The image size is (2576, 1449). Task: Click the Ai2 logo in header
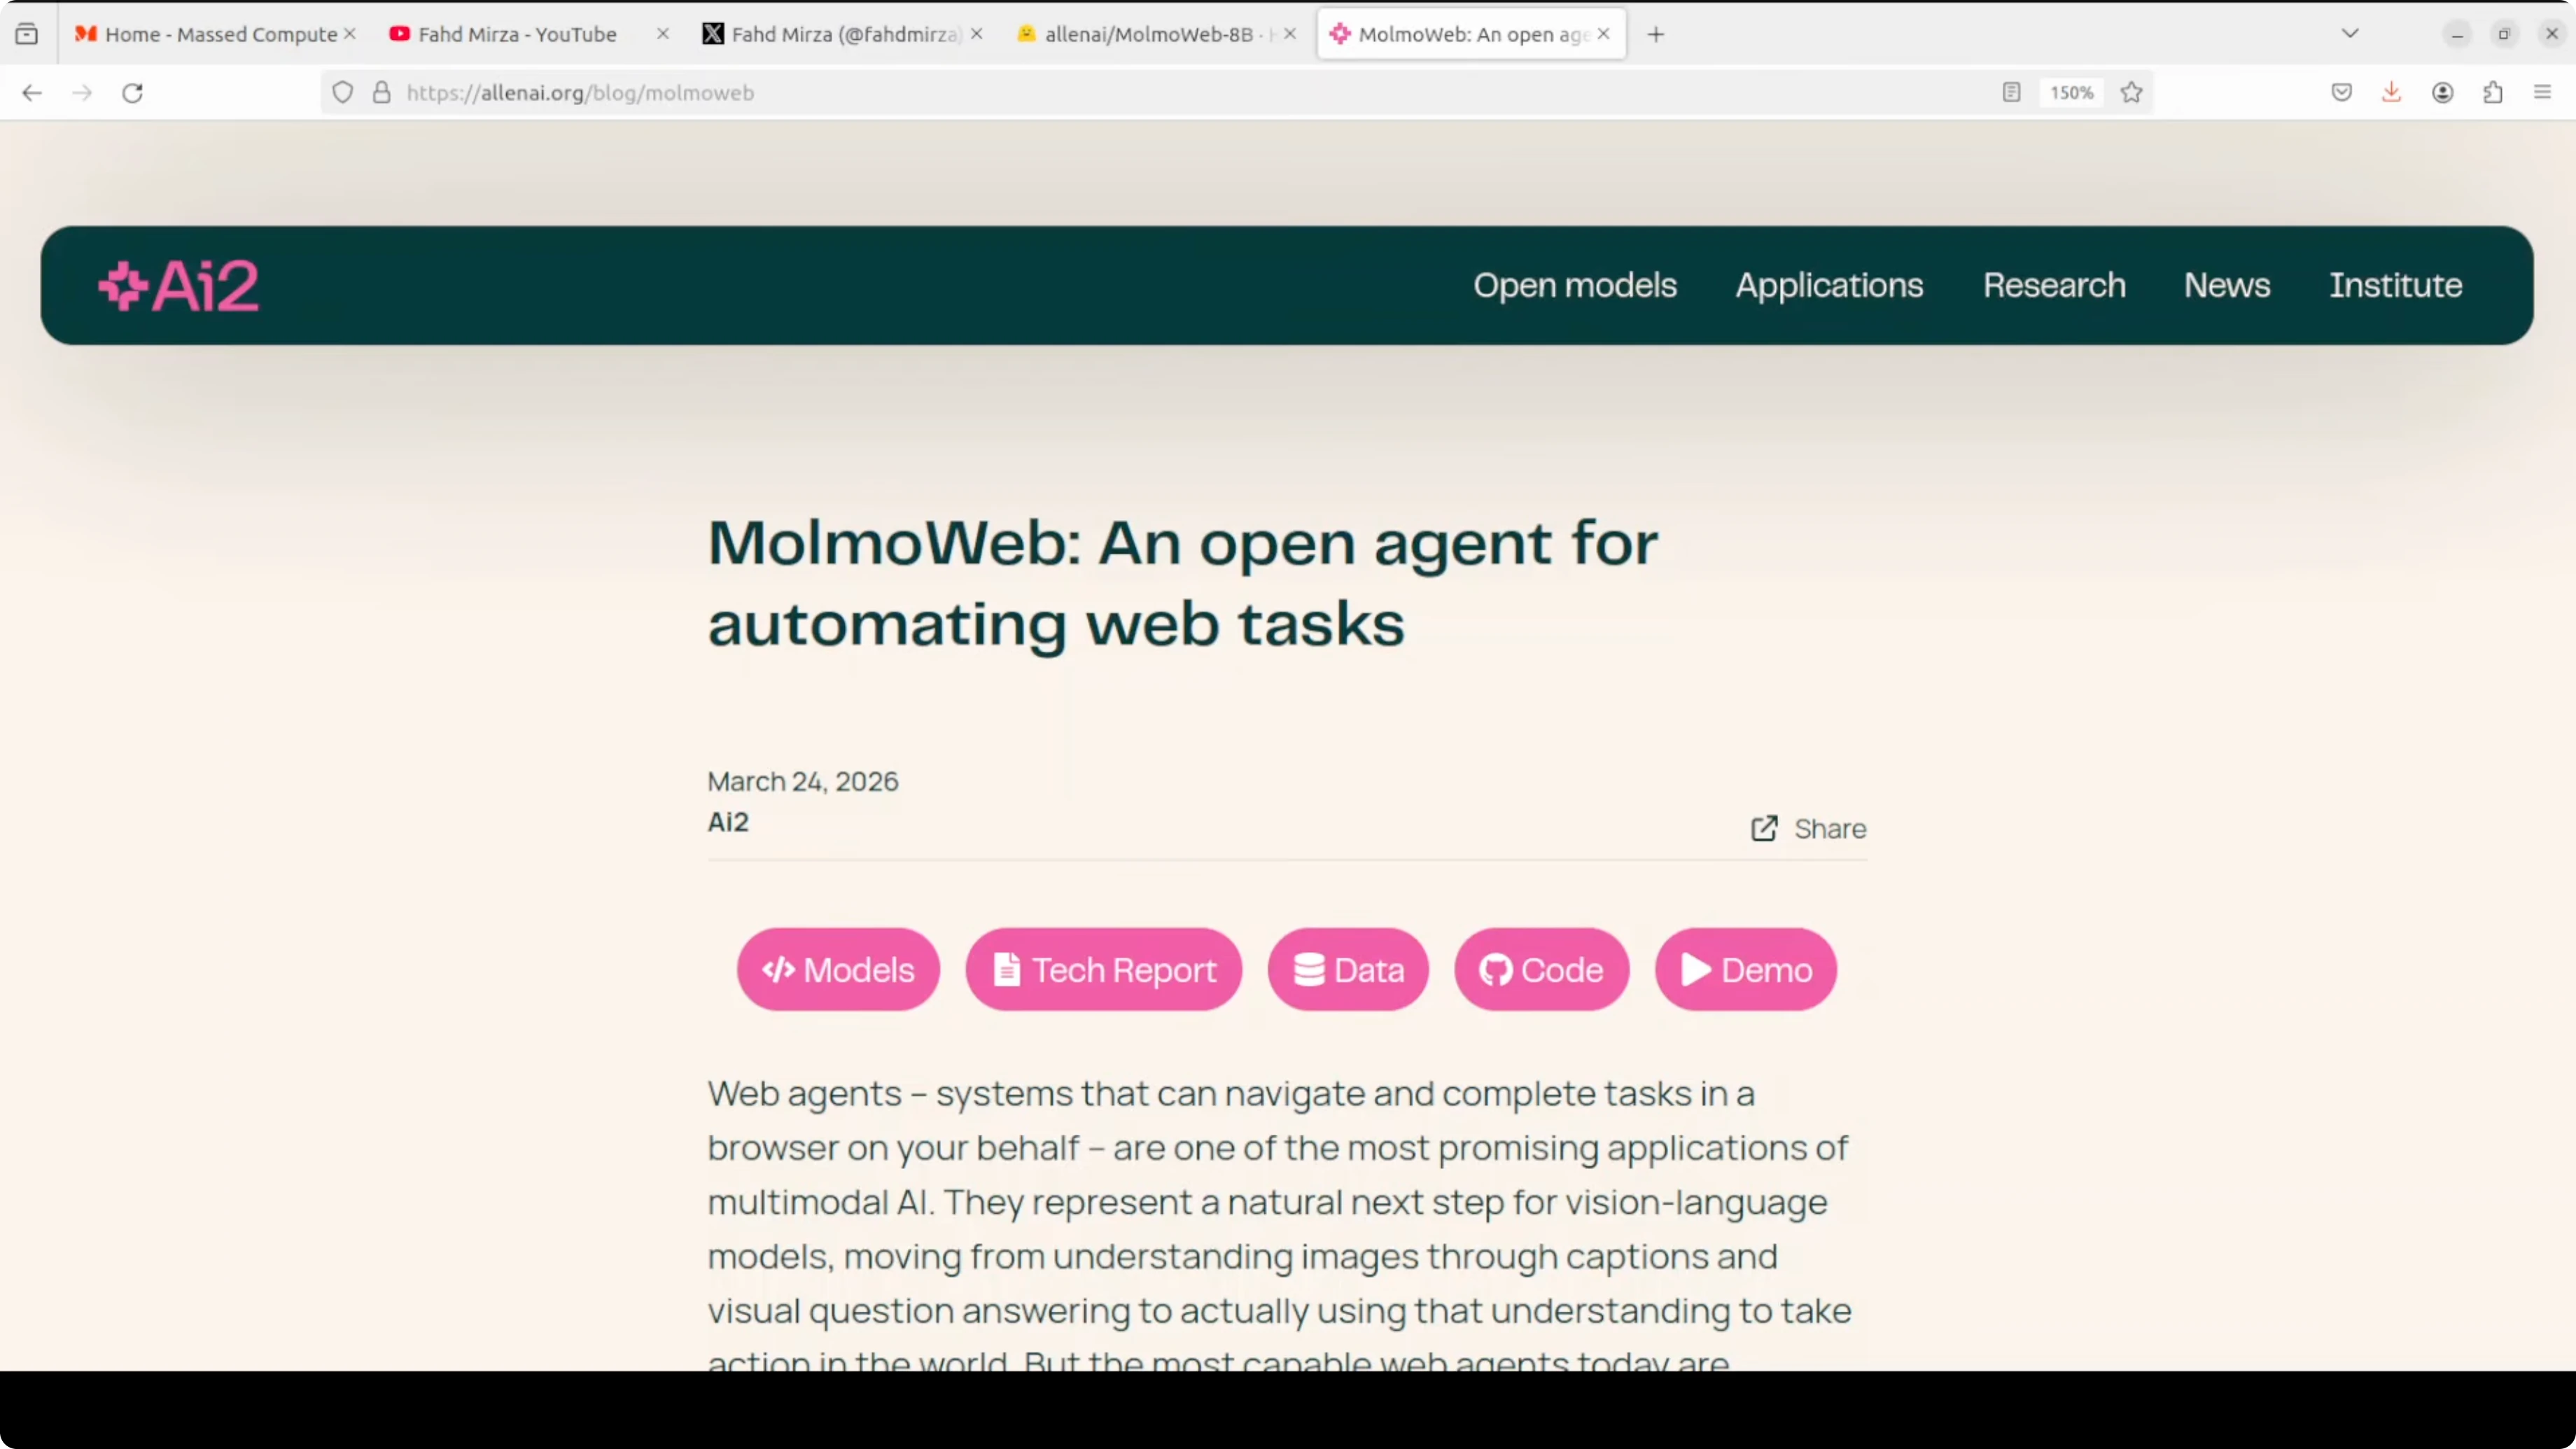click(179, 286)
